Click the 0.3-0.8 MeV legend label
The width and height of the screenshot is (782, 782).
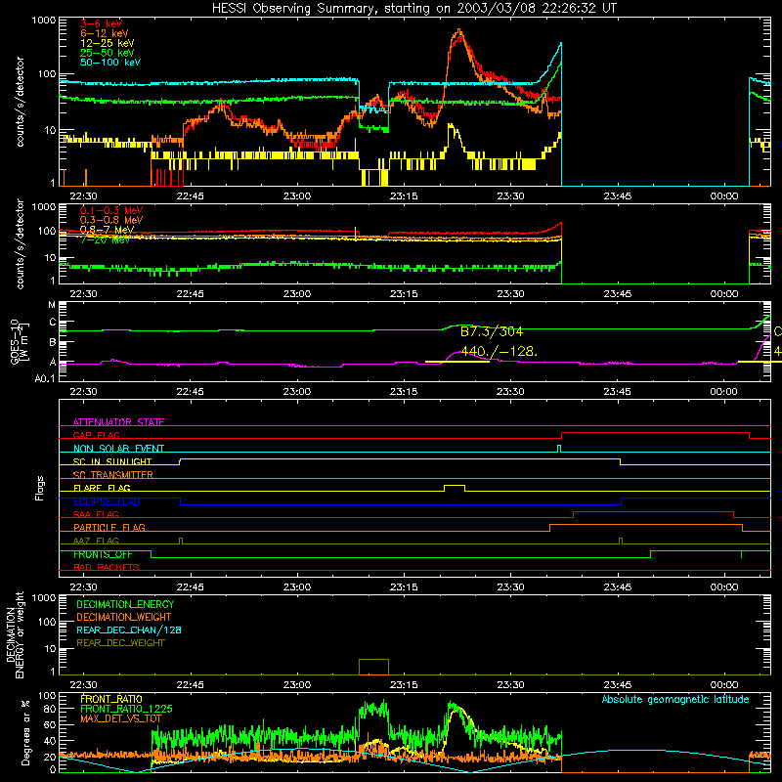pos(111,220)
